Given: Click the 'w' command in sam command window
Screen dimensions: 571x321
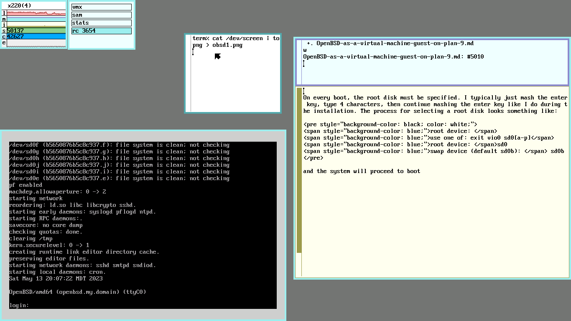Looking at the screenshot, I should point(305,50).
